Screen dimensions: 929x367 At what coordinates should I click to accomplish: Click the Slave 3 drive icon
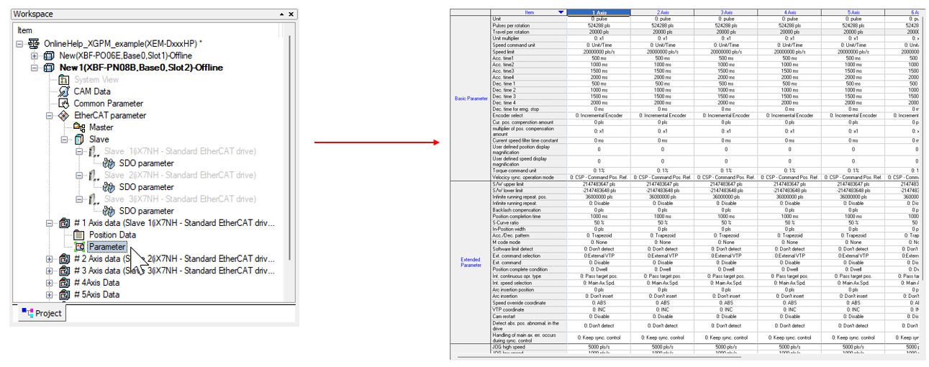[94, 199]
